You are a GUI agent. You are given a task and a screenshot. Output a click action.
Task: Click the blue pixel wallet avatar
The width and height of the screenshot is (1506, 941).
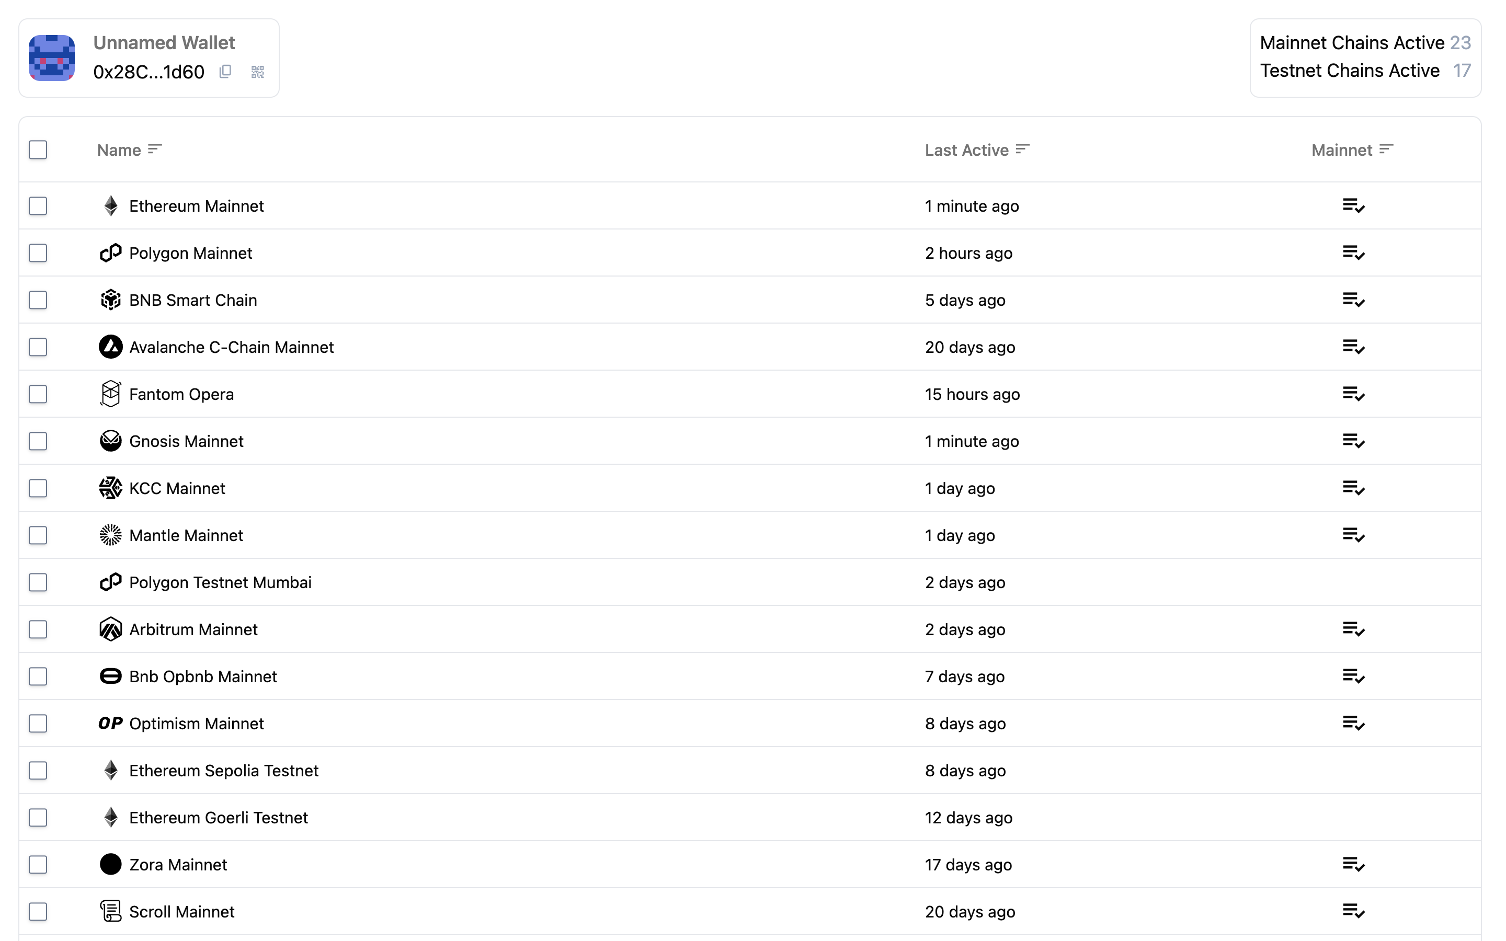(x=52, y=58)
